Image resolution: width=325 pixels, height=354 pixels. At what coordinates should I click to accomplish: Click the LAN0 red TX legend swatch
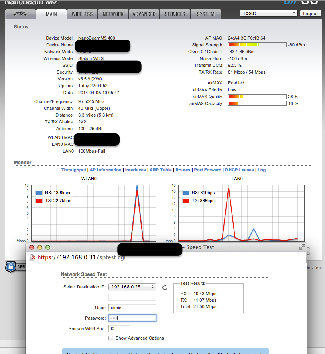tap(186, 201)
